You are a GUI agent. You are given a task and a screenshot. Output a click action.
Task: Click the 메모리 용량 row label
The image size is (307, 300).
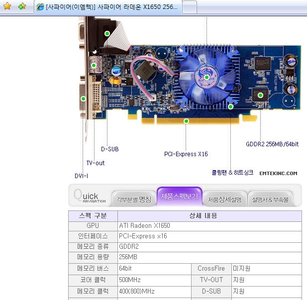coord(93,257)
